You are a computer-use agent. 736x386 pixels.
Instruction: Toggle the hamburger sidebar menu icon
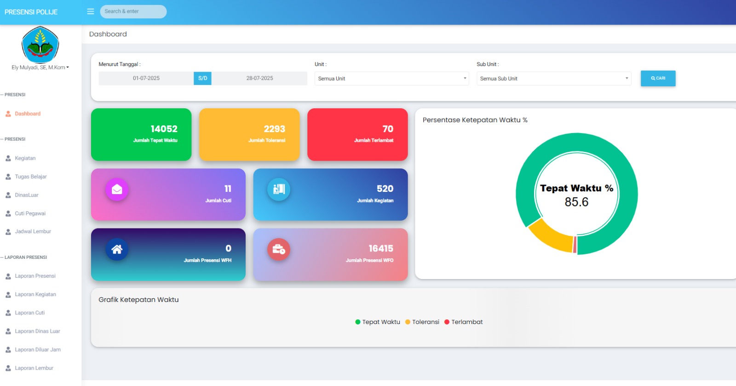pos(91,11)
